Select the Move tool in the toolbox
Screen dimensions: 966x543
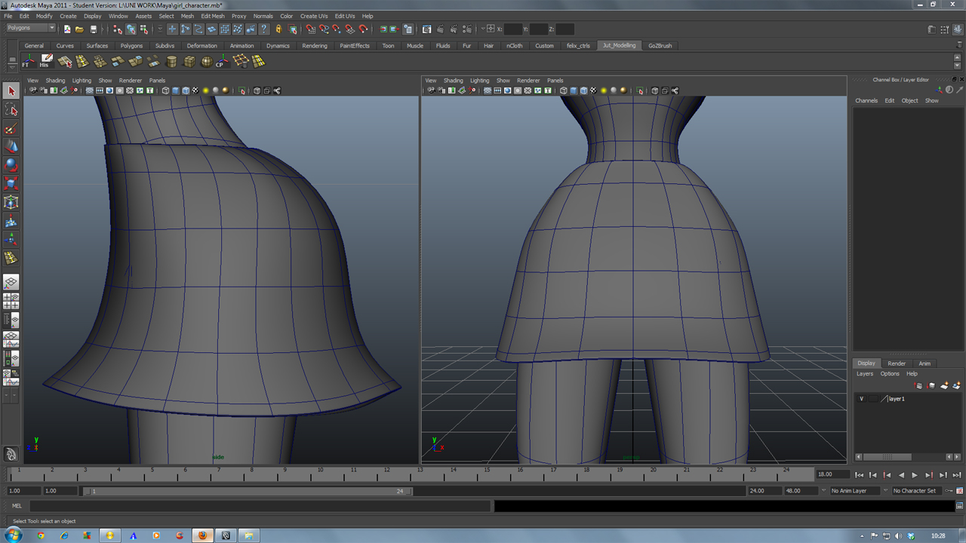click(11, 146)
